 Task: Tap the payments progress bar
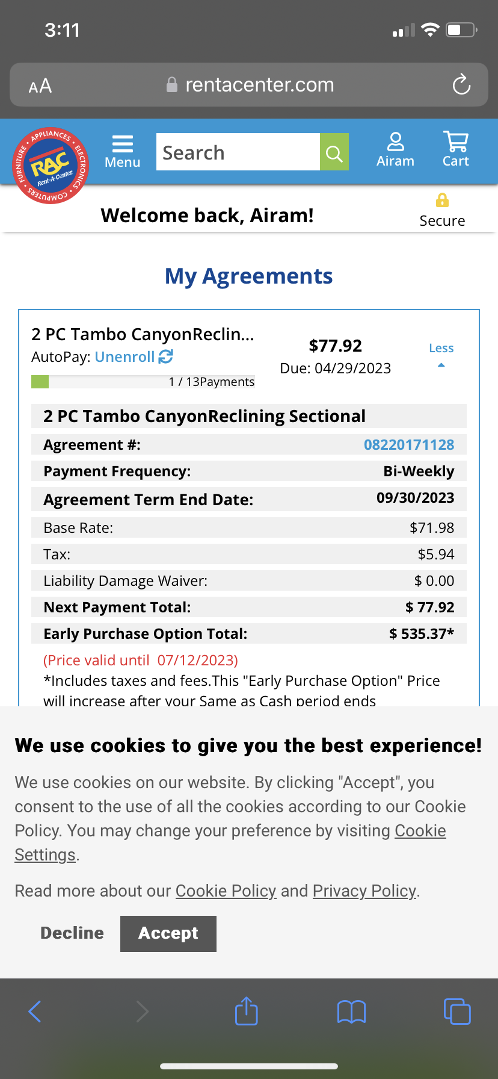[x=143, y=382]
